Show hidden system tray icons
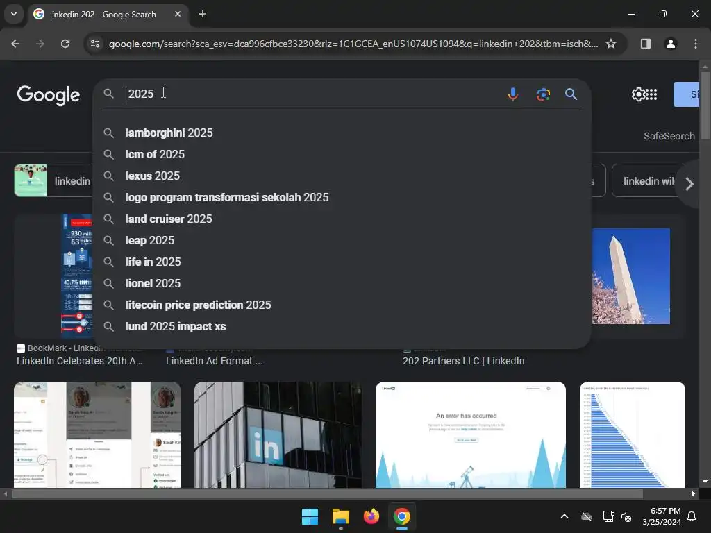 tap(564, 516)
